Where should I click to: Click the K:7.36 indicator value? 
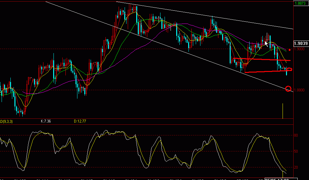click(x=46, y=121)
